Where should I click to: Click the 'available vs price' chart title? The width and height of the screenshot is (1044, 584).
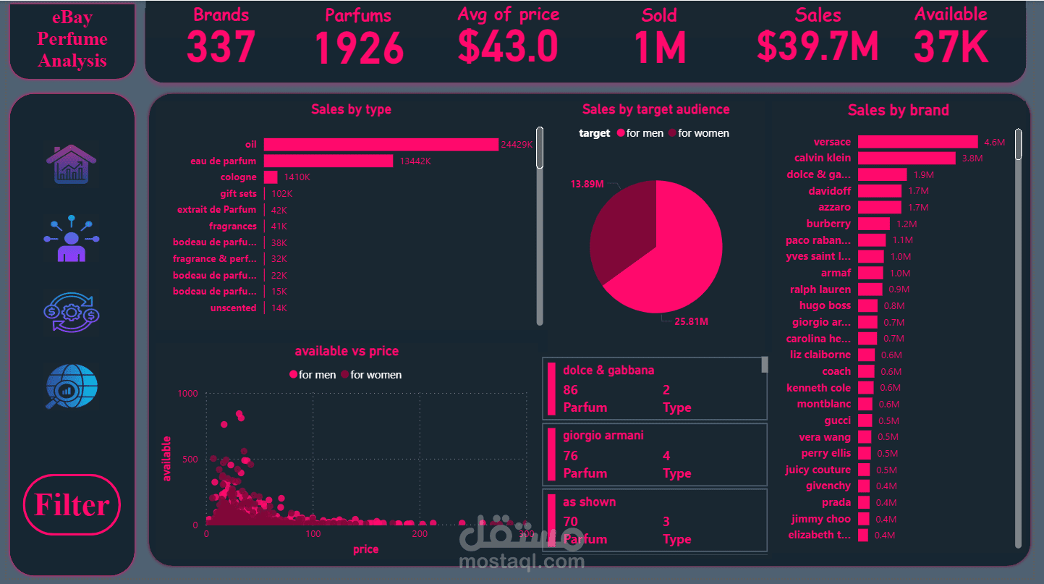point(347,351)
